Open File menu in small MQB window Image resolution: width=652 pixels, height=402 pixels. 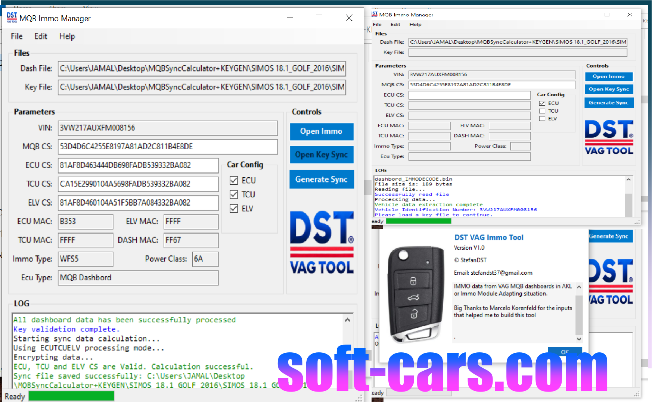tap(377, 25)
